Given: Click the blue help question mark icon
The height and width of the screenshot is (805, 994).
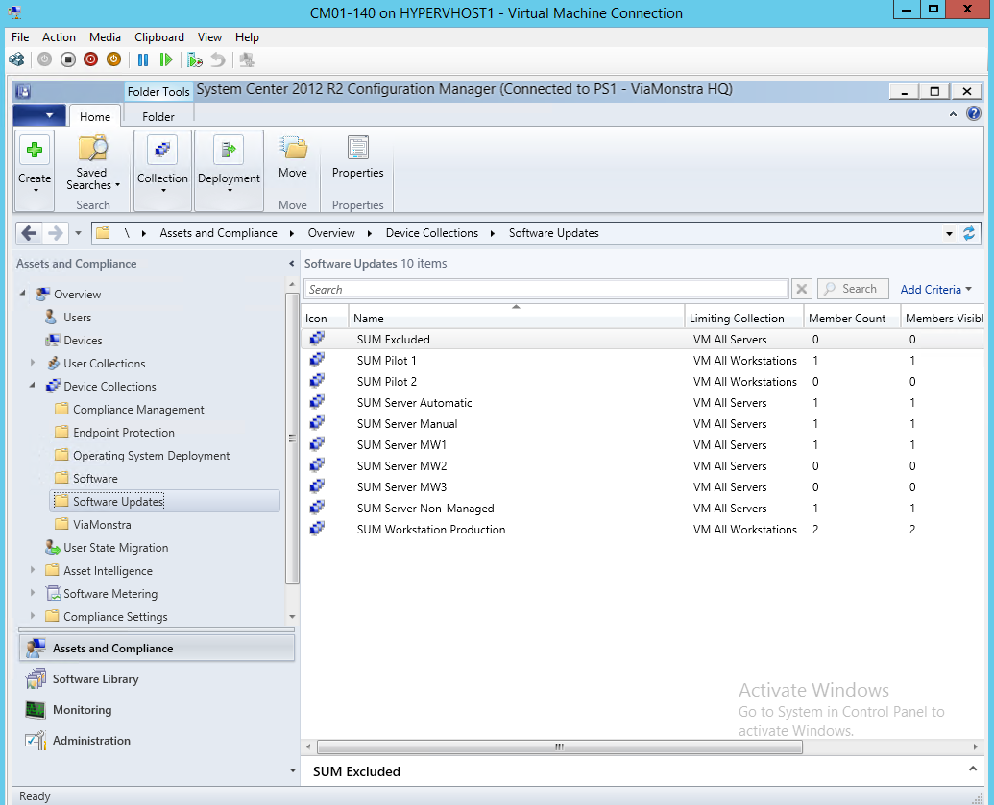Looking at the screenshot, I should pos(974,113).
